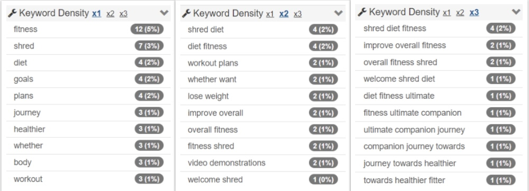Switch the left panel to x3 keyword phrases
529x191 pixels.
124,14
